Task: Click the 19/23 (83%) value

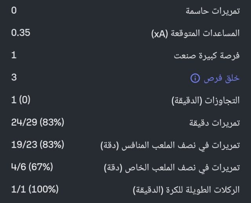Action: (x=37, y=145)
